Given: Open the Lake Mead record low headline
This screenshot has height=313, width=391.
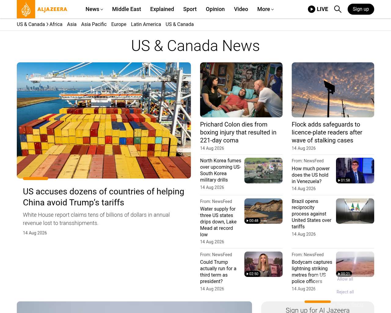Looking at the screenshot, I should (218, 222).
